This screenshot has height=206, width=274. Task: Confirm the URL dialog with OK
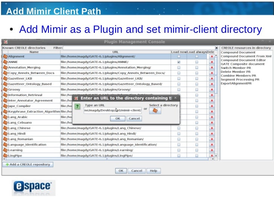tap(117, 118)
